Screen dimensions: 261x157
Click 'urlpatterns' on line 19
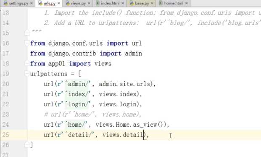[x=49, y=74]
